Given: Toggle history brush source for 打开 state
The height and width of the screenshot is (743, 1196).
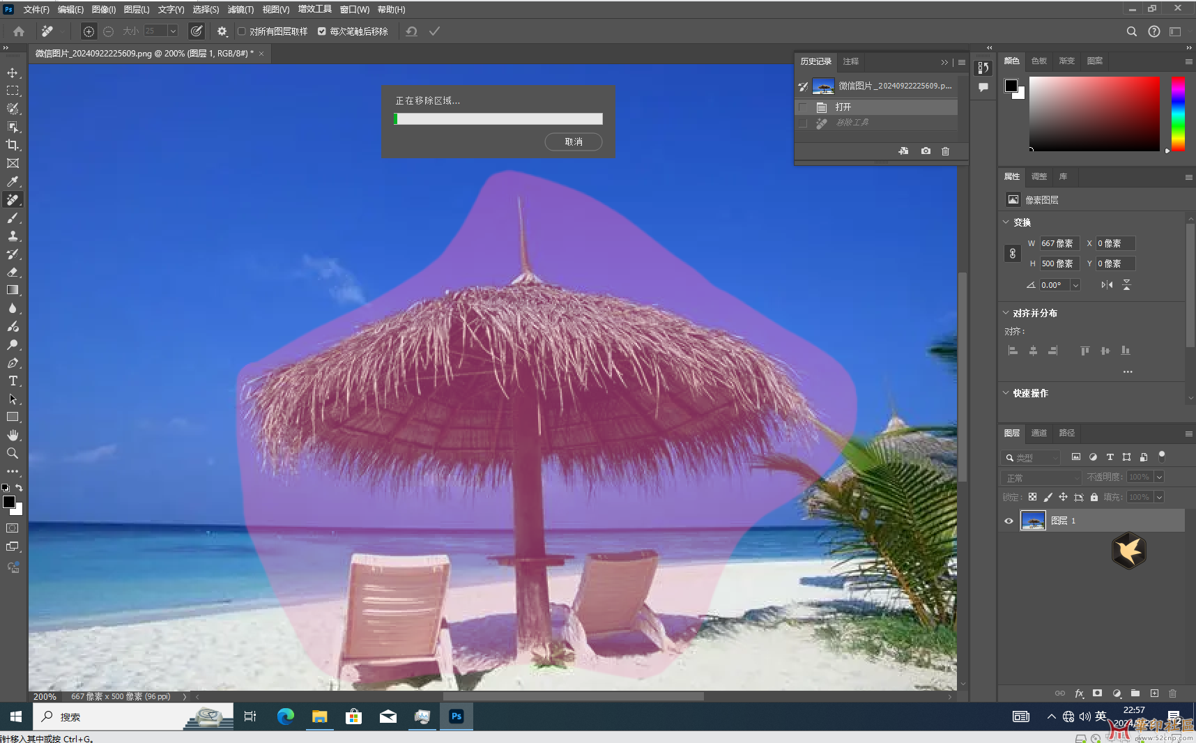Looking at the screenshot, I should [x=803, y=107].
